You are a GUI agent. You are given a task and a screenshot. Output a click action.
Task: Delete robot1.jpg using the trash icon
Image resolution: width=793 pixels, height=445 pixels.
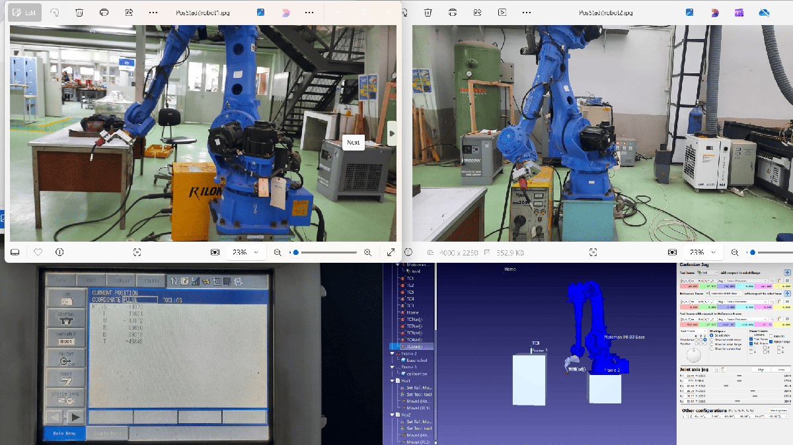[x=79, y=13]
